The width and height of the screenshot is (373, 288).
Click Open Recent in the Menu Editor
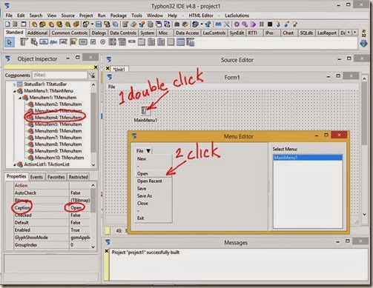150,181
